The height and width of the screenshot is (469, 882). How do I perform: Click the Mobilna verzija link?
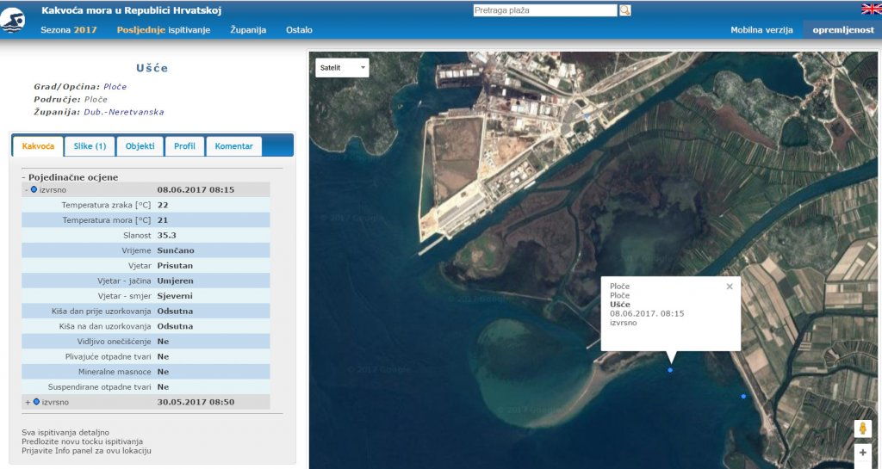click(761, 30)
